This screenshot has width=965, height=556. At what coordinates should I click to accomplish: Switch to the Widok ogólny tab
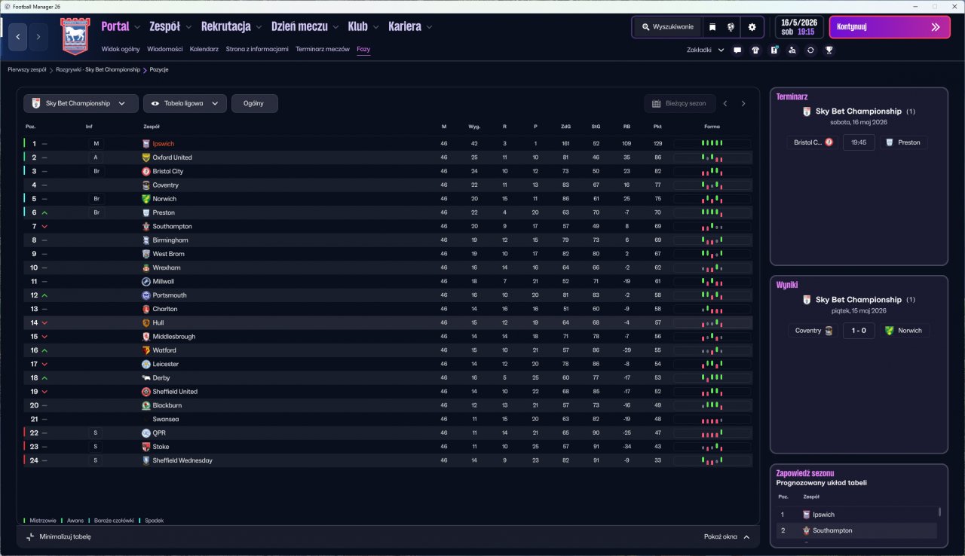(x=121, y=49)
